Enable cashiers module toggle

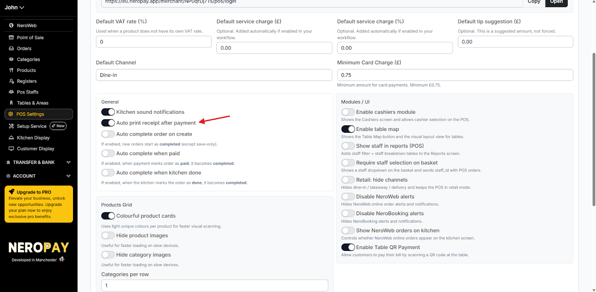pos(348,112)
